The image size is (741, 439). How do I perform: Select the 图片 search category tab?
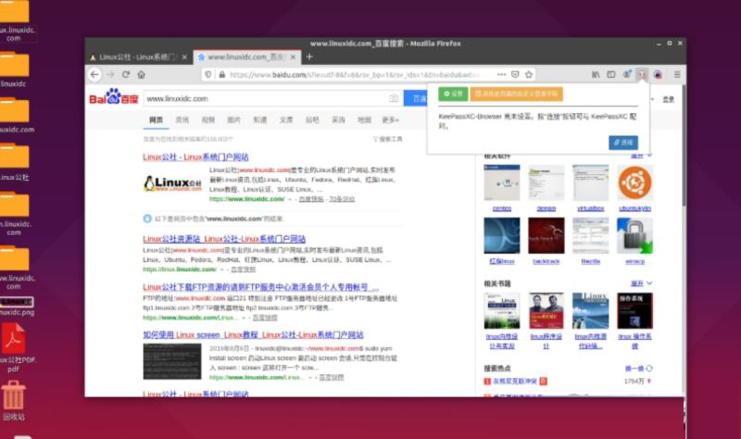[234, 120]
